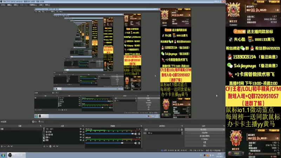The width and height of the screenshot is (281, 158).
Task: Open the taskbar clock
Action: click(220, 155)
